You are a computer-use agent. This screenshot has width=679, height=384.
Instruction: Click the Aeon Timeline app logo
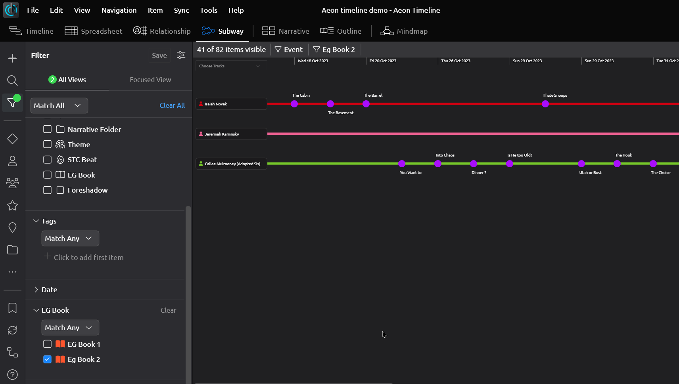[11, 10]
